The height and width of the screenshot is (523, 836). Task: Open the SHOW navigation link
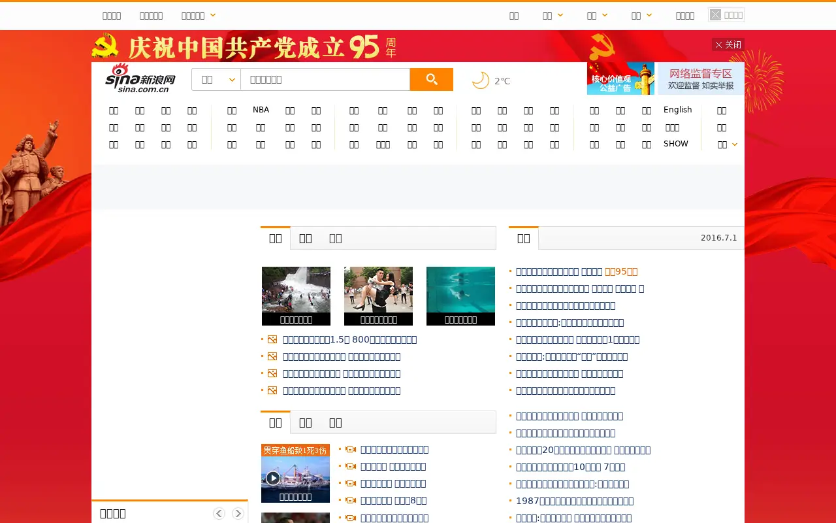pyautogui.click(x=676, y=144)
